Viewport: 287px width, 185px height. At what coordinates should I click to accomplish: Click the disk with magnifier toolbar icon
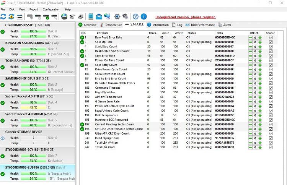pyautogui.click(x=54, y=17)
